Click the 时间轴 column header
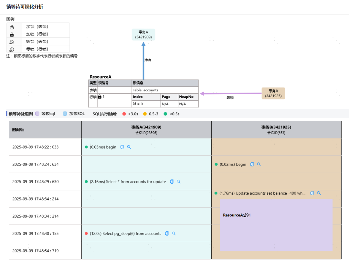The height and width of the screenshot is (264, 349). [x=46, y=130]
